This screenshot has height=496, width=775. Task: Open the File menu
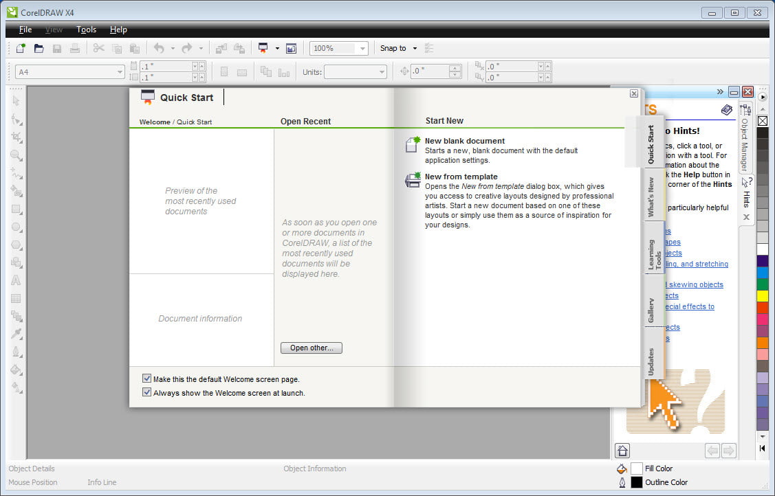pos(25,30)
